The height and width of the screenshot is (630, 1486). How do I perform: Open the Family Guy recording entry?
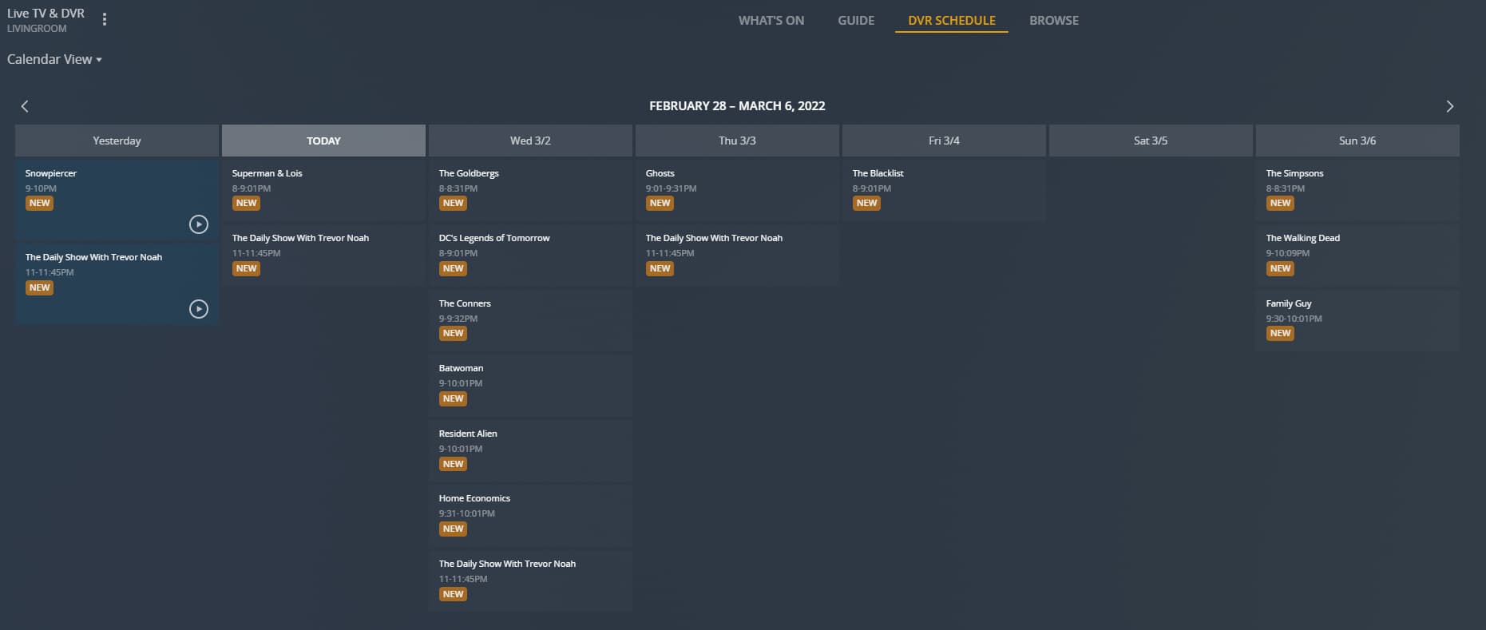[x=1357, y=319]
